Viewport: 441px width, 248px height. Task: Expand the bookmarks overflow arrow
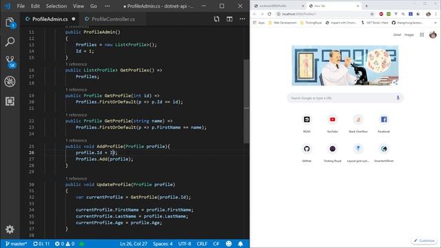click(x=435, y=23)
